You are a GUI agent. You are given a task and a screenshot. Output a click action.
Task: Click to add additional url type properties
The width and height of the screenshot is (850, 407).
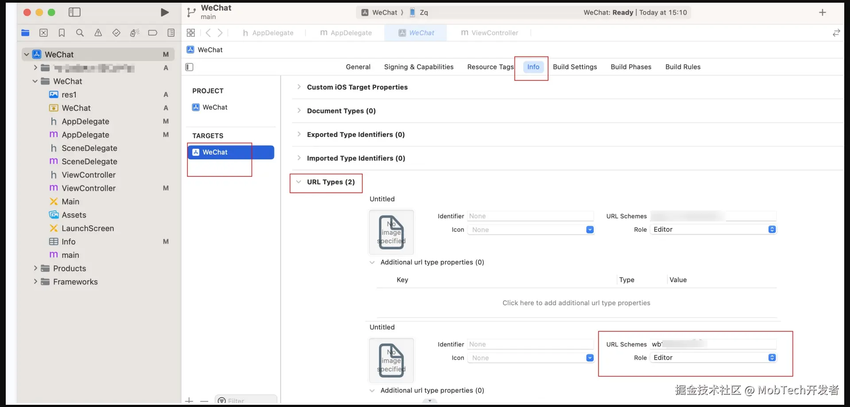pyautogui.click(x=576, y=303)
